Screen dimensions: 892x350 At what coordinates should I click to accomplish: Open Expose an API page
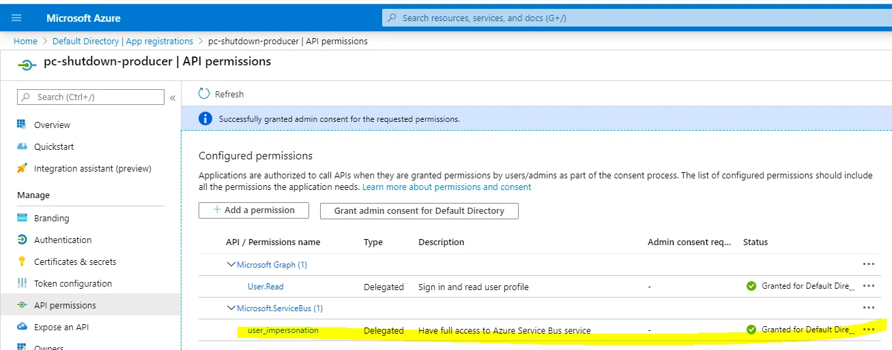[61, 328]
